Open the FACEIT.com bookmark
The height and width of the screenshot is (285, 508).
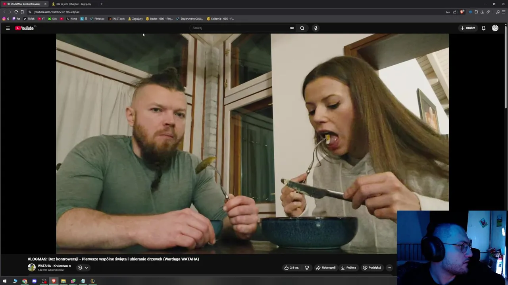point(116,19)
